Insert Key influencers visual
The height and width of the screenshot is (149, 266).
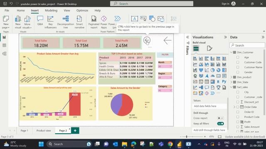(x=50, y=22)
